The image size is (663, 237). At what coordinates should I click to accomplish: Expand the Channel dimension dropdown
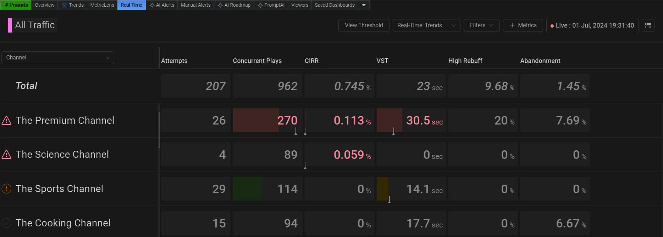click(x=58, y=58)
